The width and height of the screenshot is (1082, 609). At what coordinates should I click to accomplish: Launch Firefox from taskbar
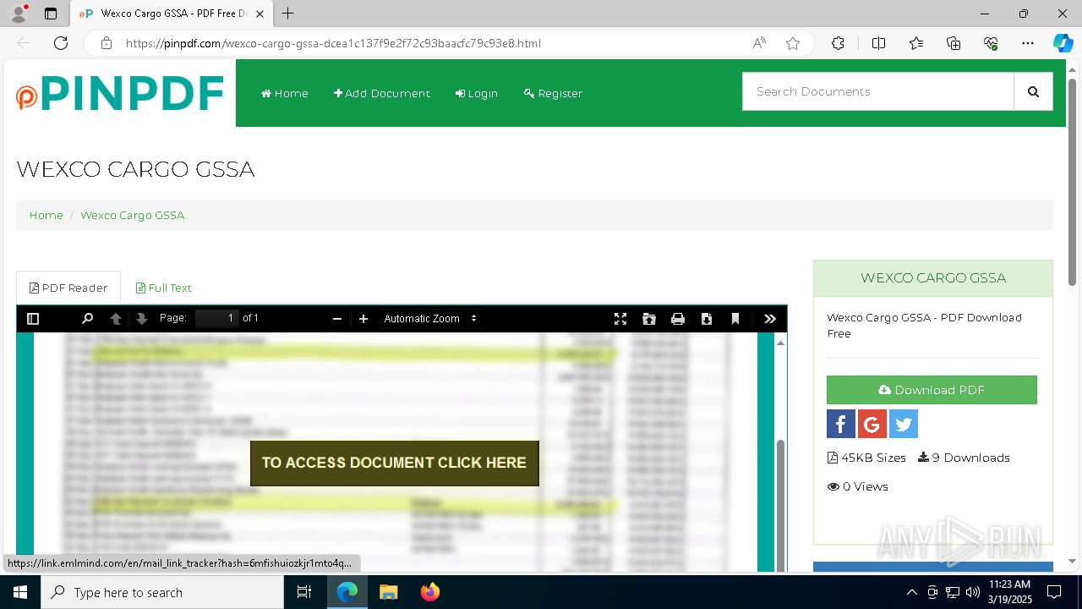click(x=430, y=592)
